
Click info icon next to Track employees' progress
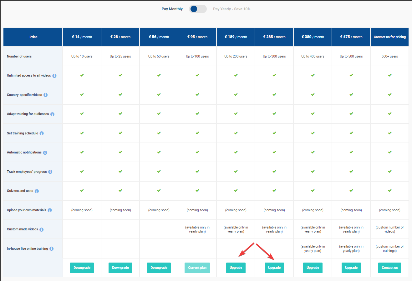point(50,172)
